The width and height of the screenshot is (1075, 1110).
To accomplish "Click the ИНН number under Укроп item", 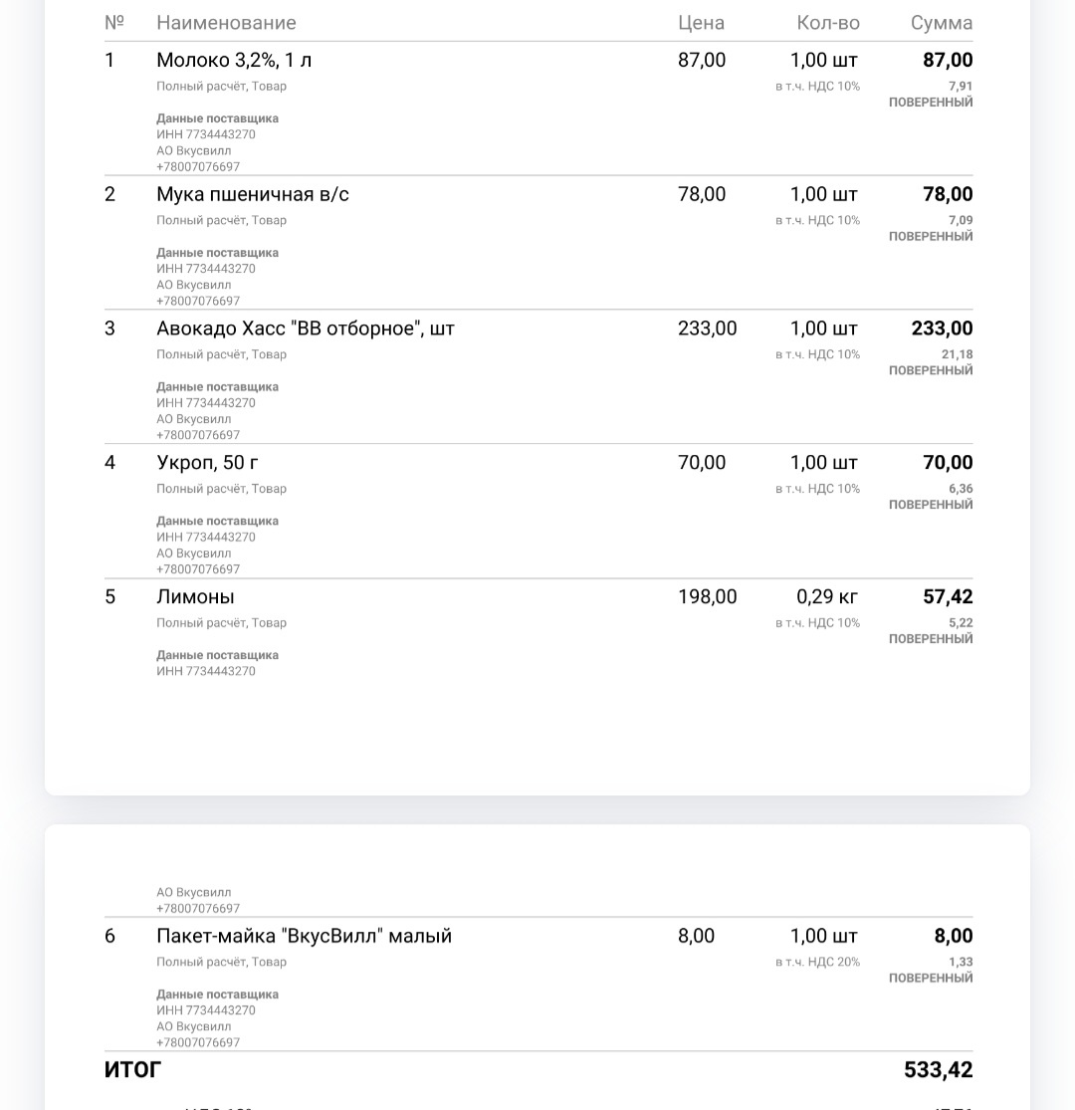I will (x=206, y=538).
